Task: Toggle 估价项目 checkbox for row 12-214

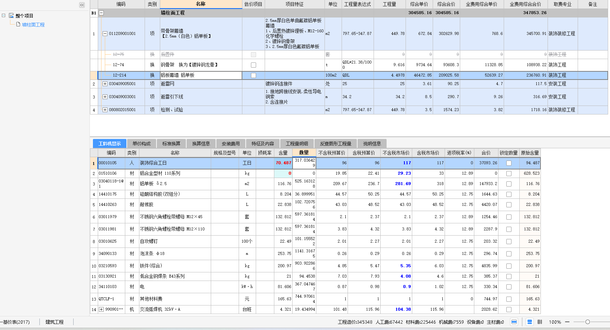Action: coord(254,75)
